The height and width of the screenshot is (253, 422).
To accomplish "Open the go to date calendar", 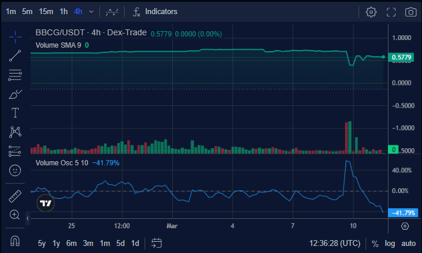I will coord(156,243).
